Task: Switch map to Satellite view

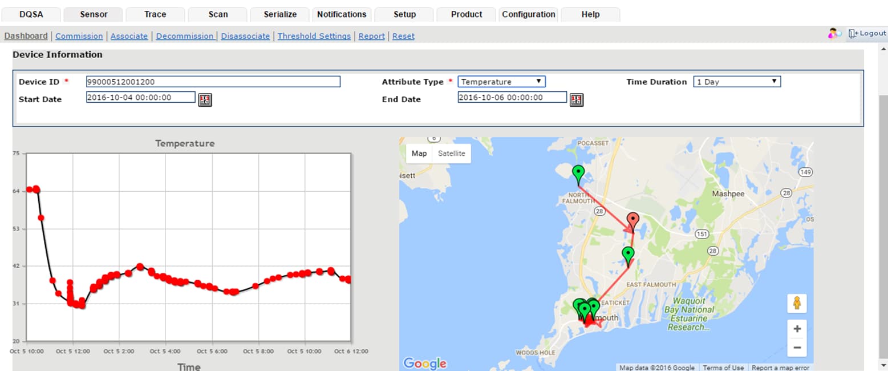Action: click(451, 154)
